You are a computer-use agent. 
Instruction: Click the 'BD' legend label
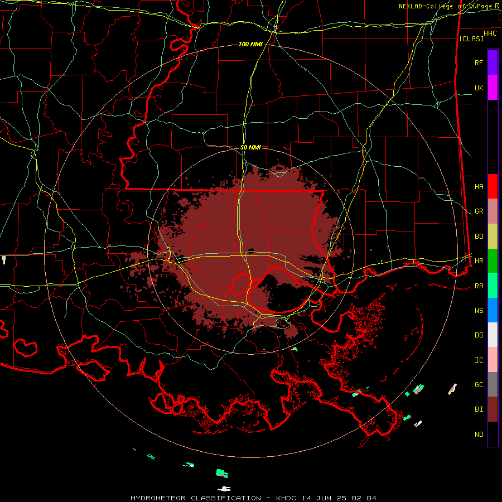pyautogui.click(x=479, y=236)
